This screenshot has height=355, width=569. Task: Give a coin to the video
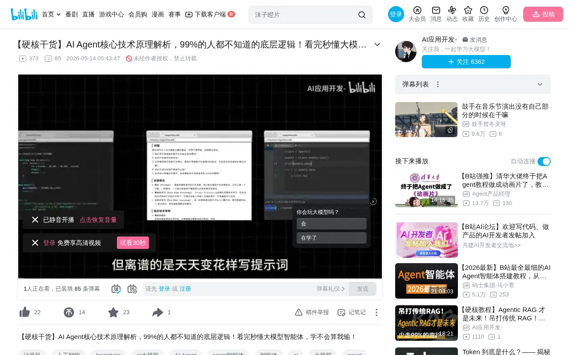pyautogui.click(x=69, y=312)
